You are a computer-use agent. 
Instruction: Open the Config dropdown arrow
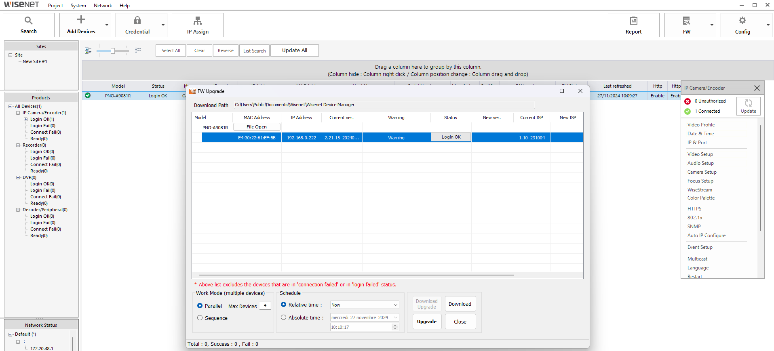point(768,25)
